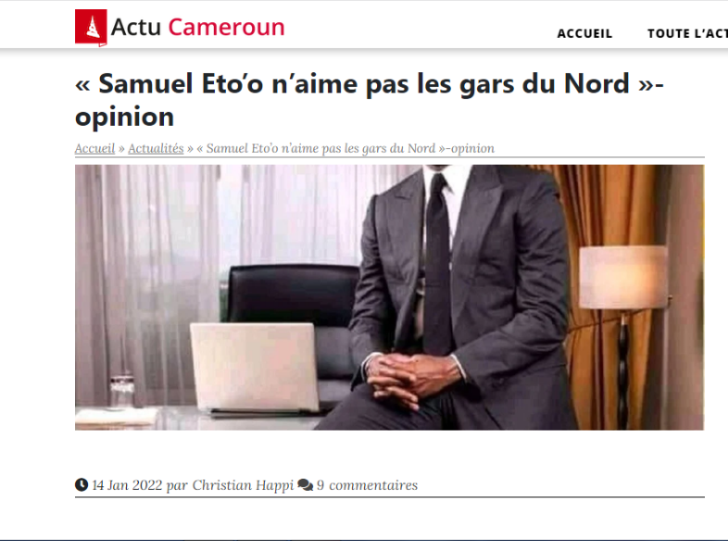Follow the Accueil breadcrumb link
728x541 pixels.
[94, 148]
